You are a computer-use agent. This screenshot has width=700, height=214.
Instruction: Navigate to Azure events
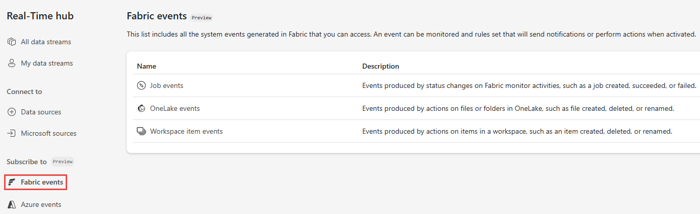(x=41, y=205)
